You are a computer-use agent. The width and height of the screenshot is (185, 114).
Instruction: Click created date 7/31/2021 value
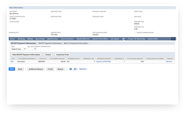click(x=54, y=35)
